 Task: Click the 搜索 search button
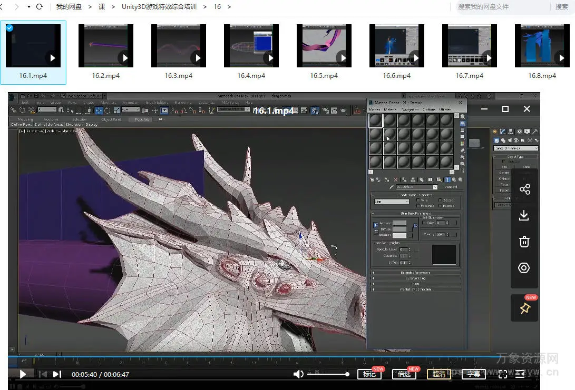coord(561,7)
